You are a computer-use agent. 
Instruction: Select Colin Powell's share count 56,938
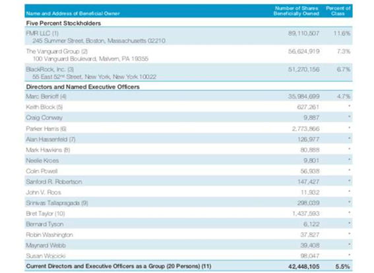point(310,171)
